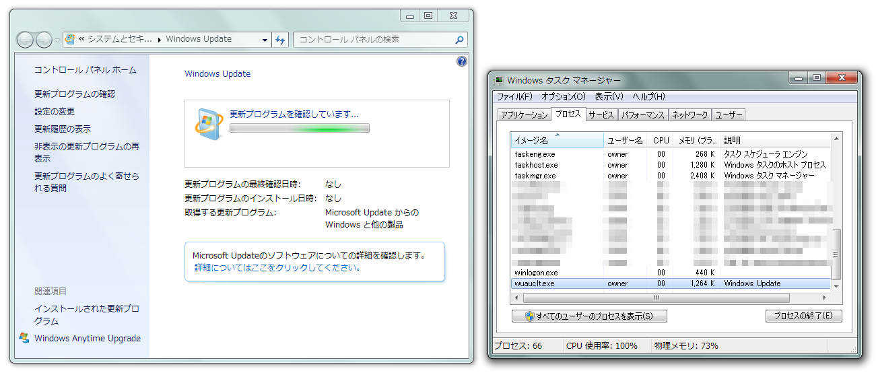
Task: Open ヘルプ(H) menu in Task Manager
Action: click(x=648, y=97)
